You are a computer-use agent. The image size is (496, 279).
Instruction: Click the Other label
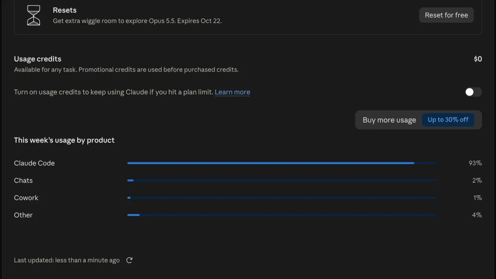click(x=23, y=215)
